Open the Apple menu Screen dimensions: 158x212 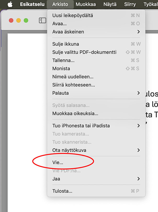coord(10,4)
